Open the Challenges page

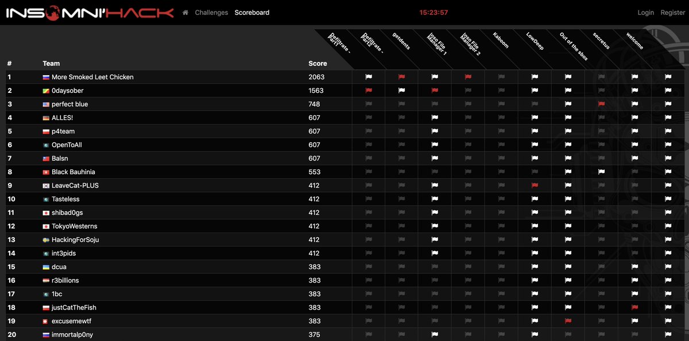[x=211, y=12]
